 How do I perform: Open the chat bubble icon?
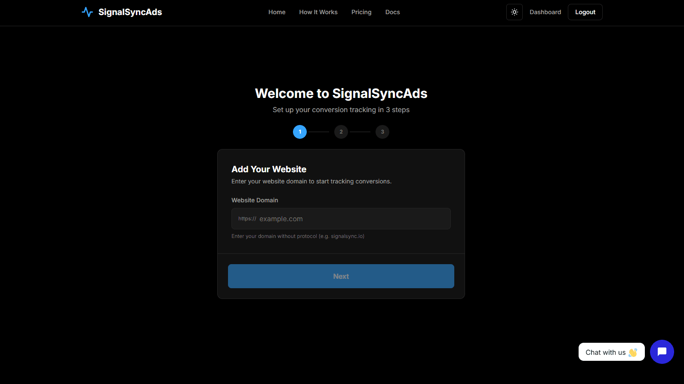662,352
